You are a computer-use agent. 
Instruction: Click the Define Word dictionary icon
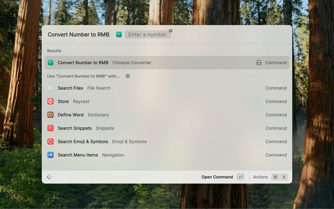click(x=51, y=115)
